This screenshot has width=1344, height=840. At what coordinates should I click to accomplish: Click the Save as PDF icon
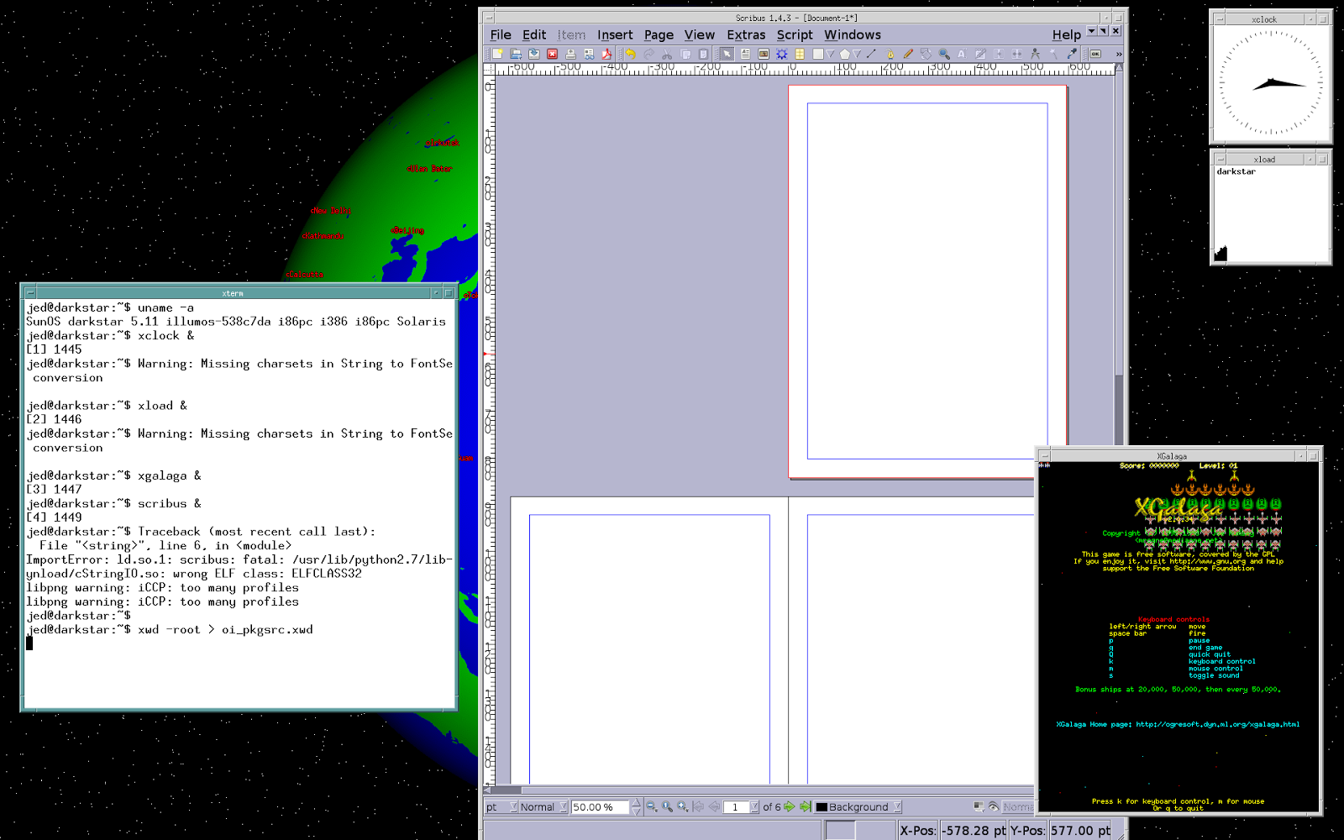pos(606,54)
